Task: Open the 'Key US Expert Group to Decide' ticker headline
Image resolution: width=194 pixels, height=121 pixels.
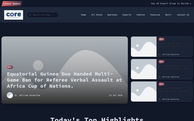Action: (171, 3)
